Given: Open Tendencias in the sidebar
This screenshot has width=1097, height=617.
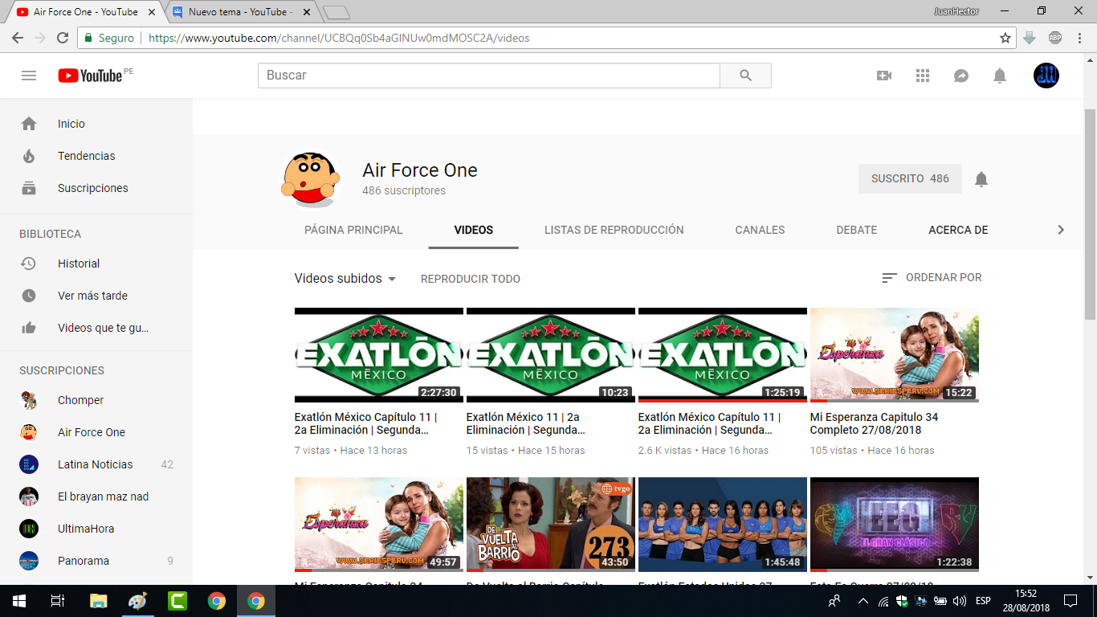Looking at the screenshot, I should click(x=96, y=156).
